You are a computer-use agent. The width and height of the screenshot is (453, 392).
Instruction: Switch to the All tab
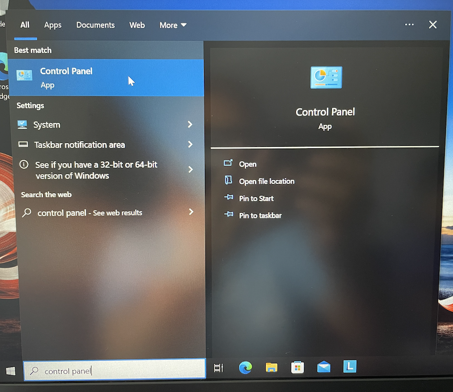pos(25,25)
